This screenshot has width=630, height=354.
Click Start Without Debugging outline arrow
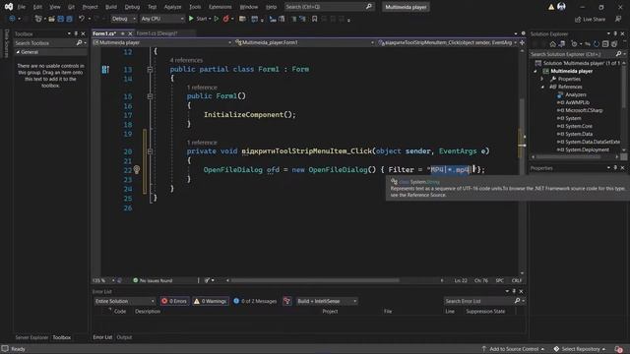coord(217,19)
